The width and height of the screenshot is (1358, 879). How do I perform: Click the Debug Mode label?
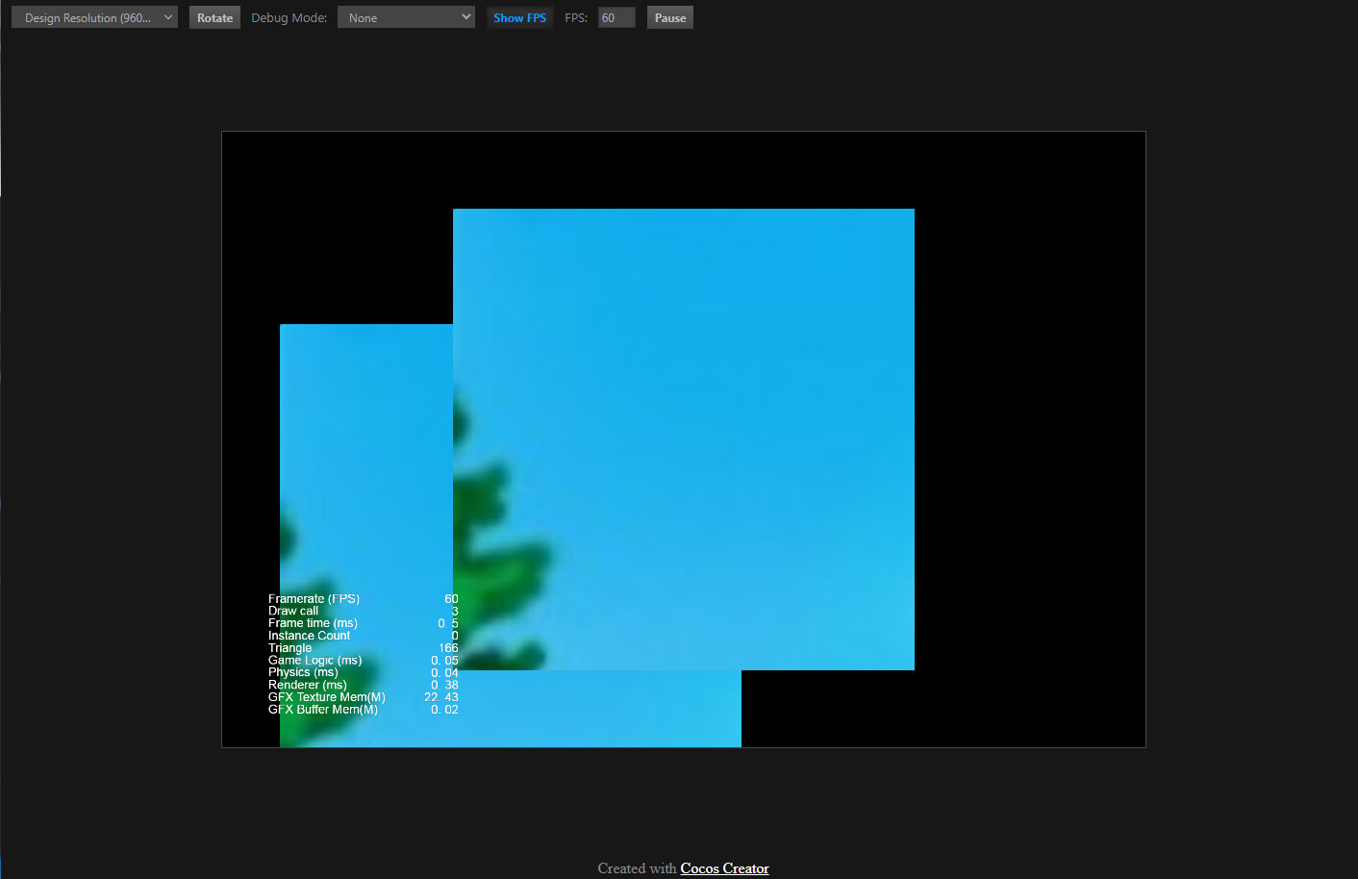click(289, 17)
